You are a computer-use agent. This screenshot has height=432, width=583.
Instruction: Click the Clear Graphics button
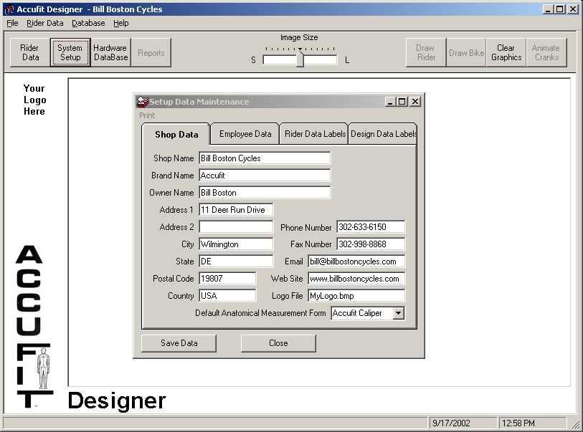[x=506, y=52]
